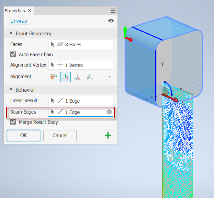Click the Linear Result 1 Edge field
The image size is (214, 198).
[81, 101]
